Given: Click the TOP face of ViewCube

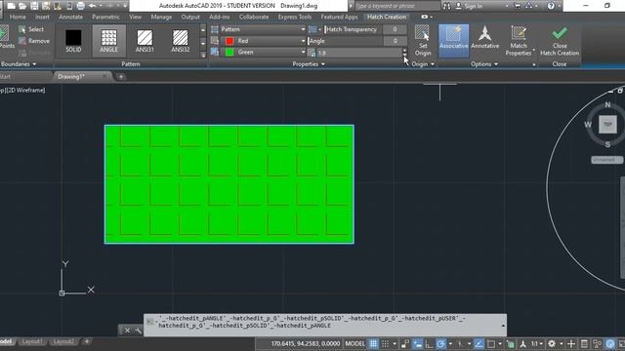Looking at the screenshot, I should click(x=607, y=125).
